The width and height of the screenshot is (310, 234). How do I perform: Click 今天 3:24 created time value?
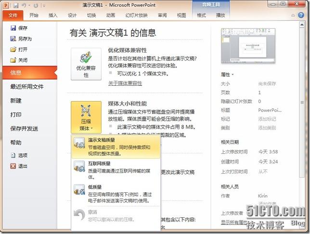pos(268,162)
